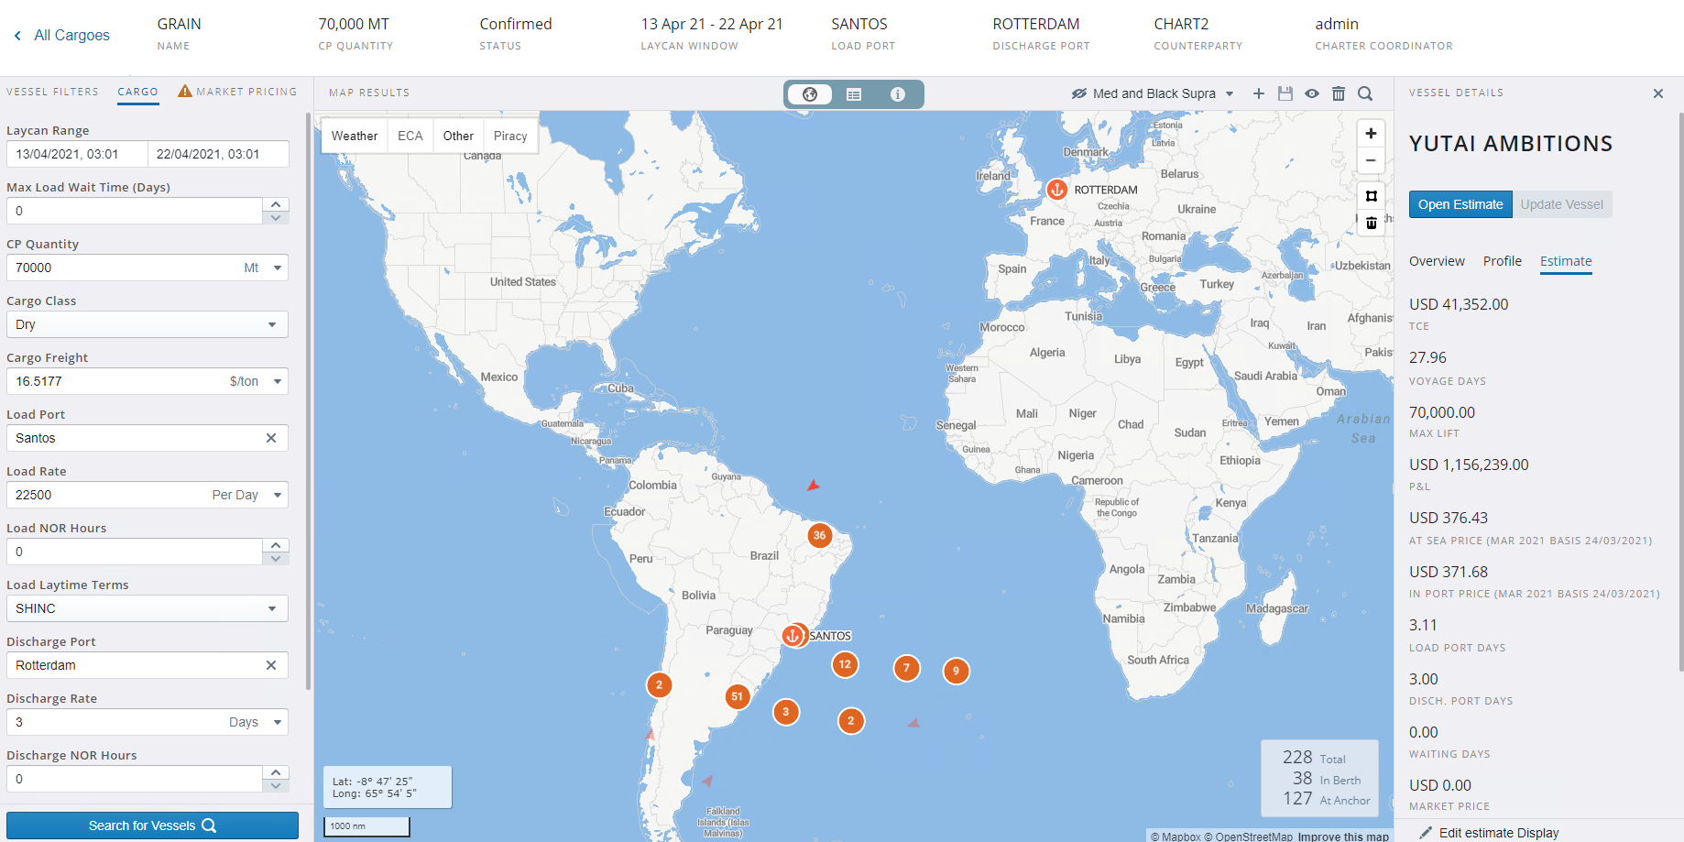
Task: Click the map info circle icon
Action: 898,93
